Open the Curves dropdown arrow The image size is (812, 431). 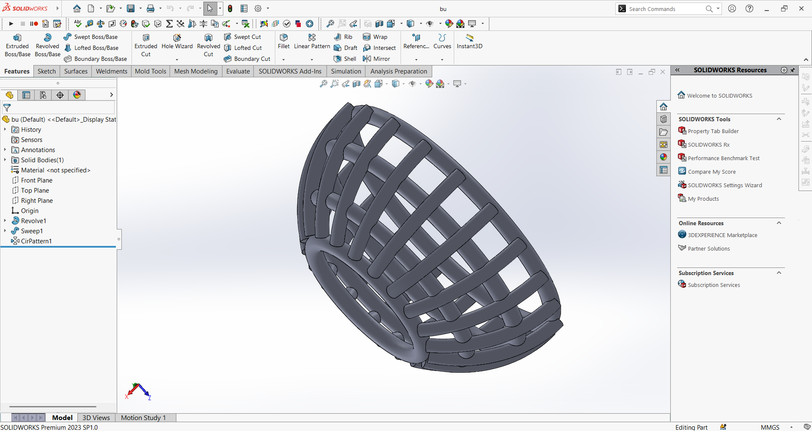pos(442,60)
